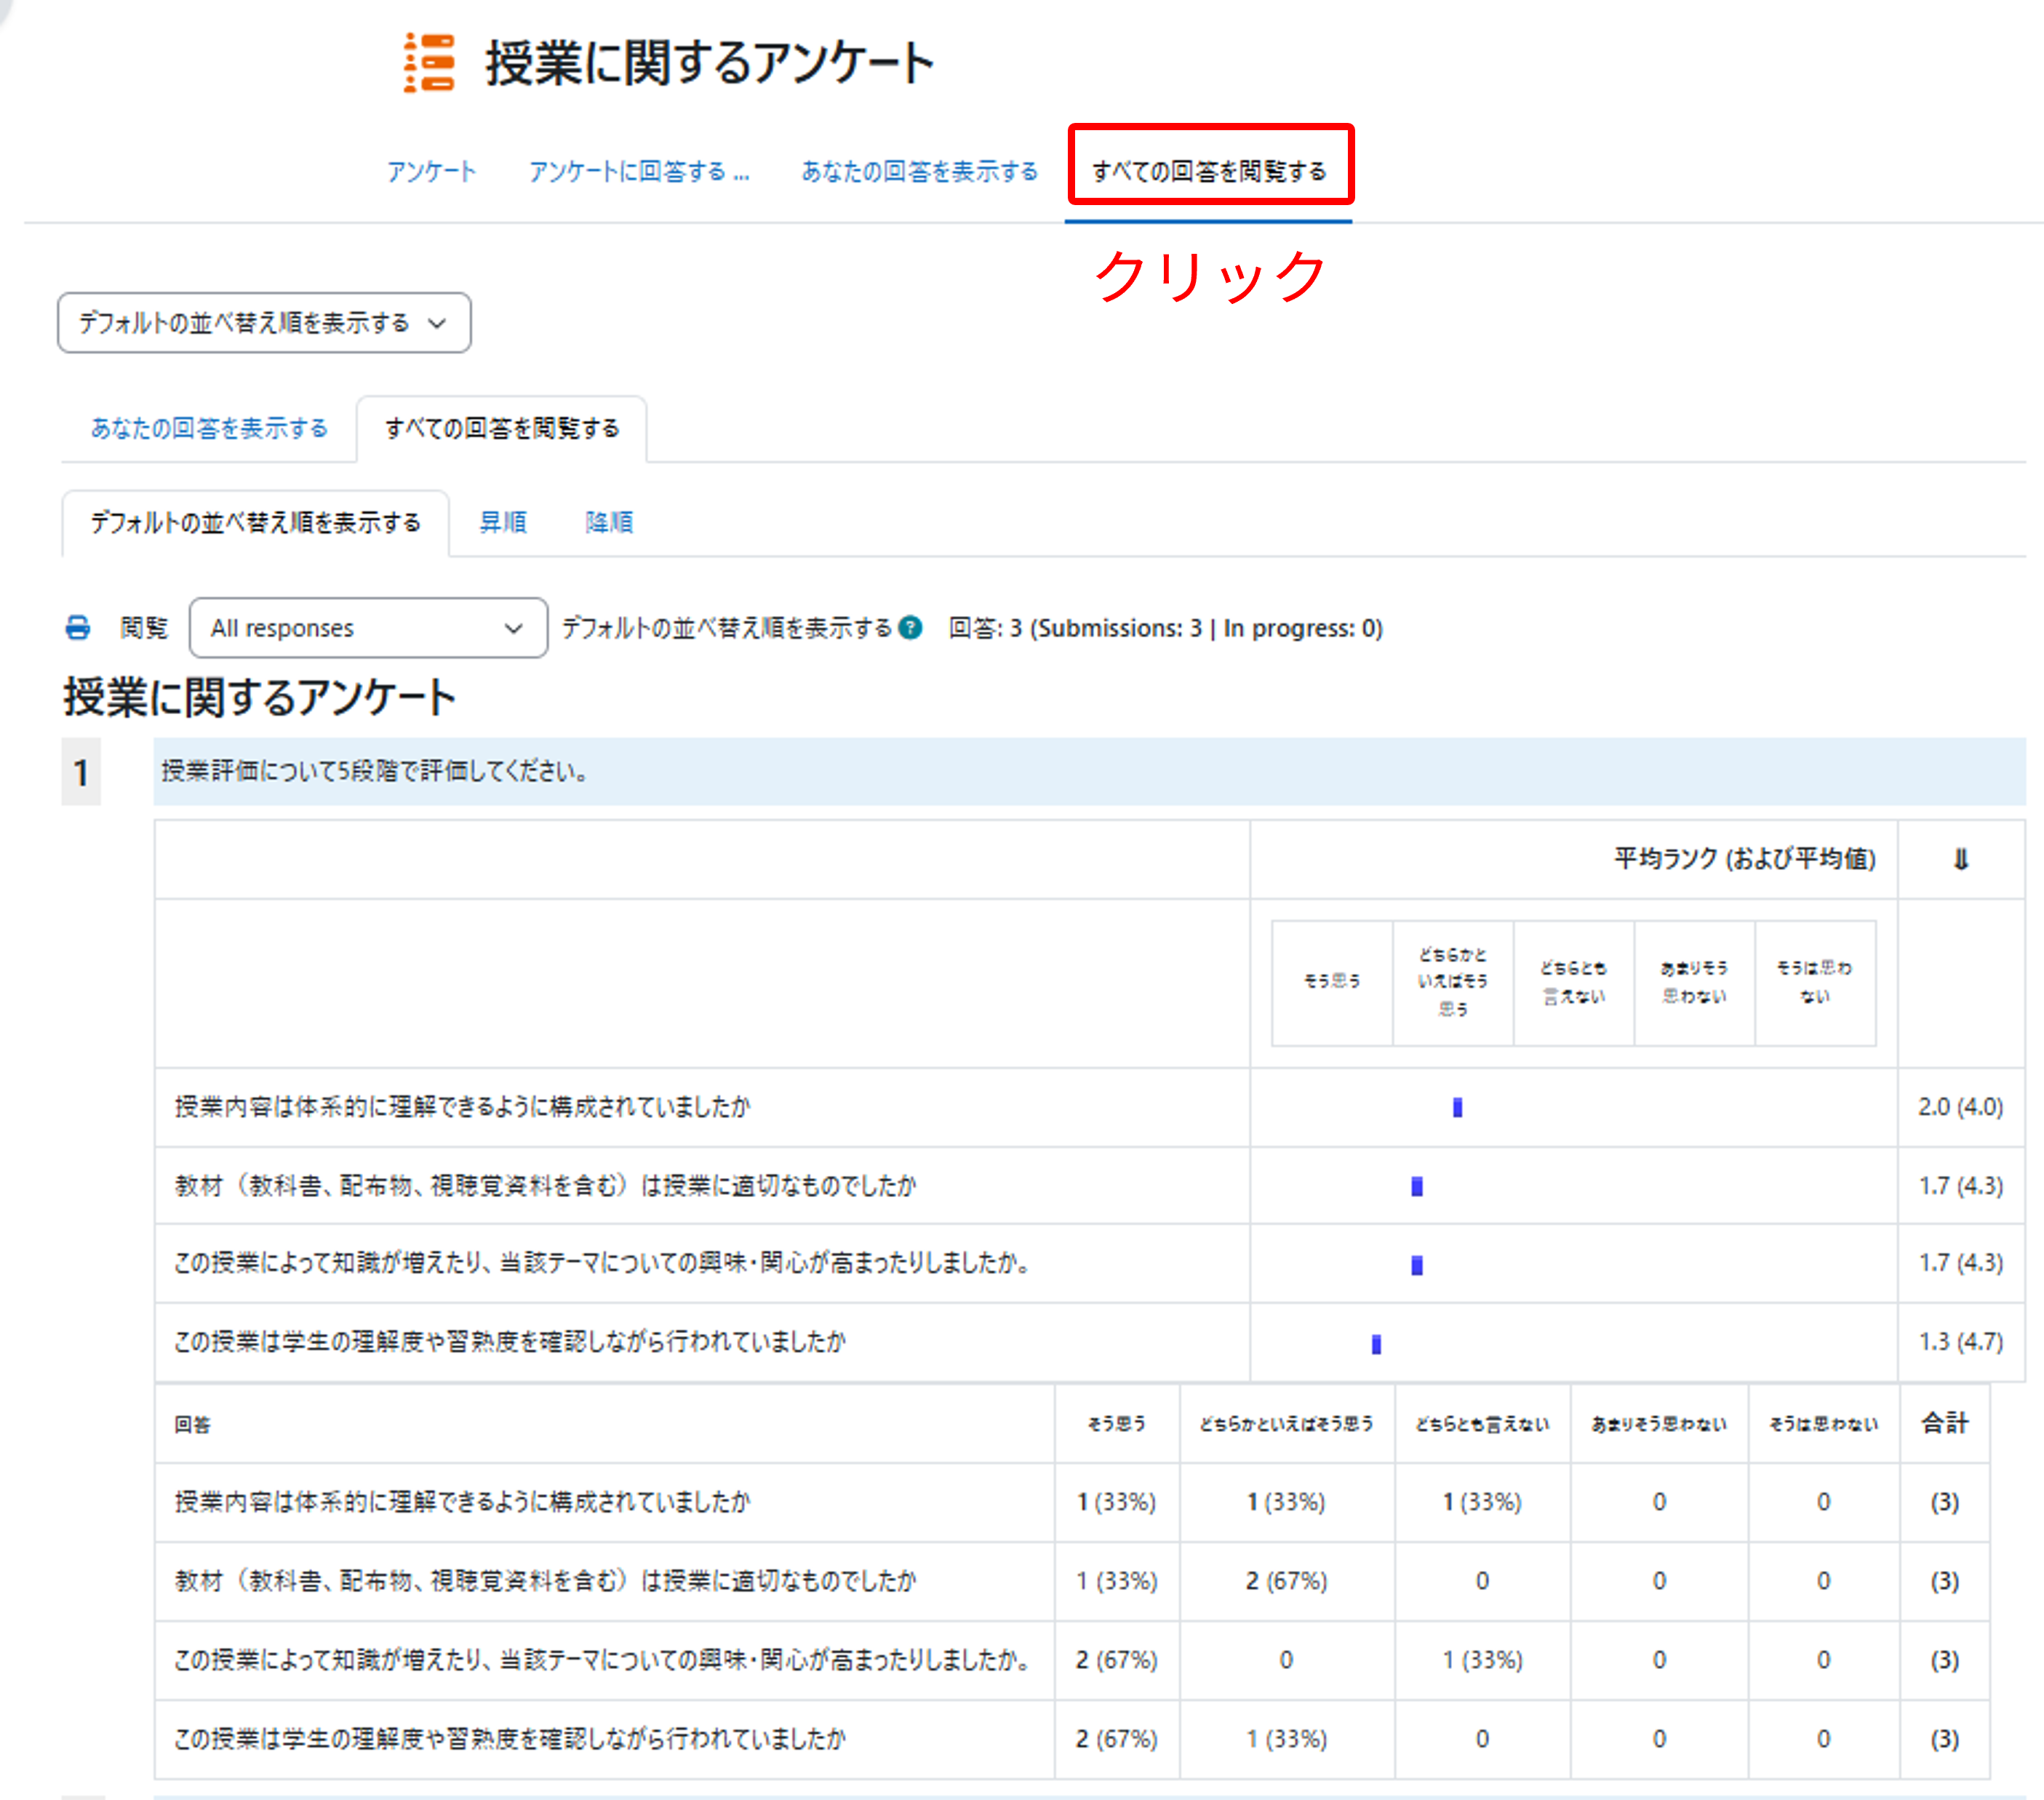The height and width of the screenshot is (1800, 2044).
Task: Click the rank bar for 授業内容は体系的に row
Action: click(x=1458, y=1108)
